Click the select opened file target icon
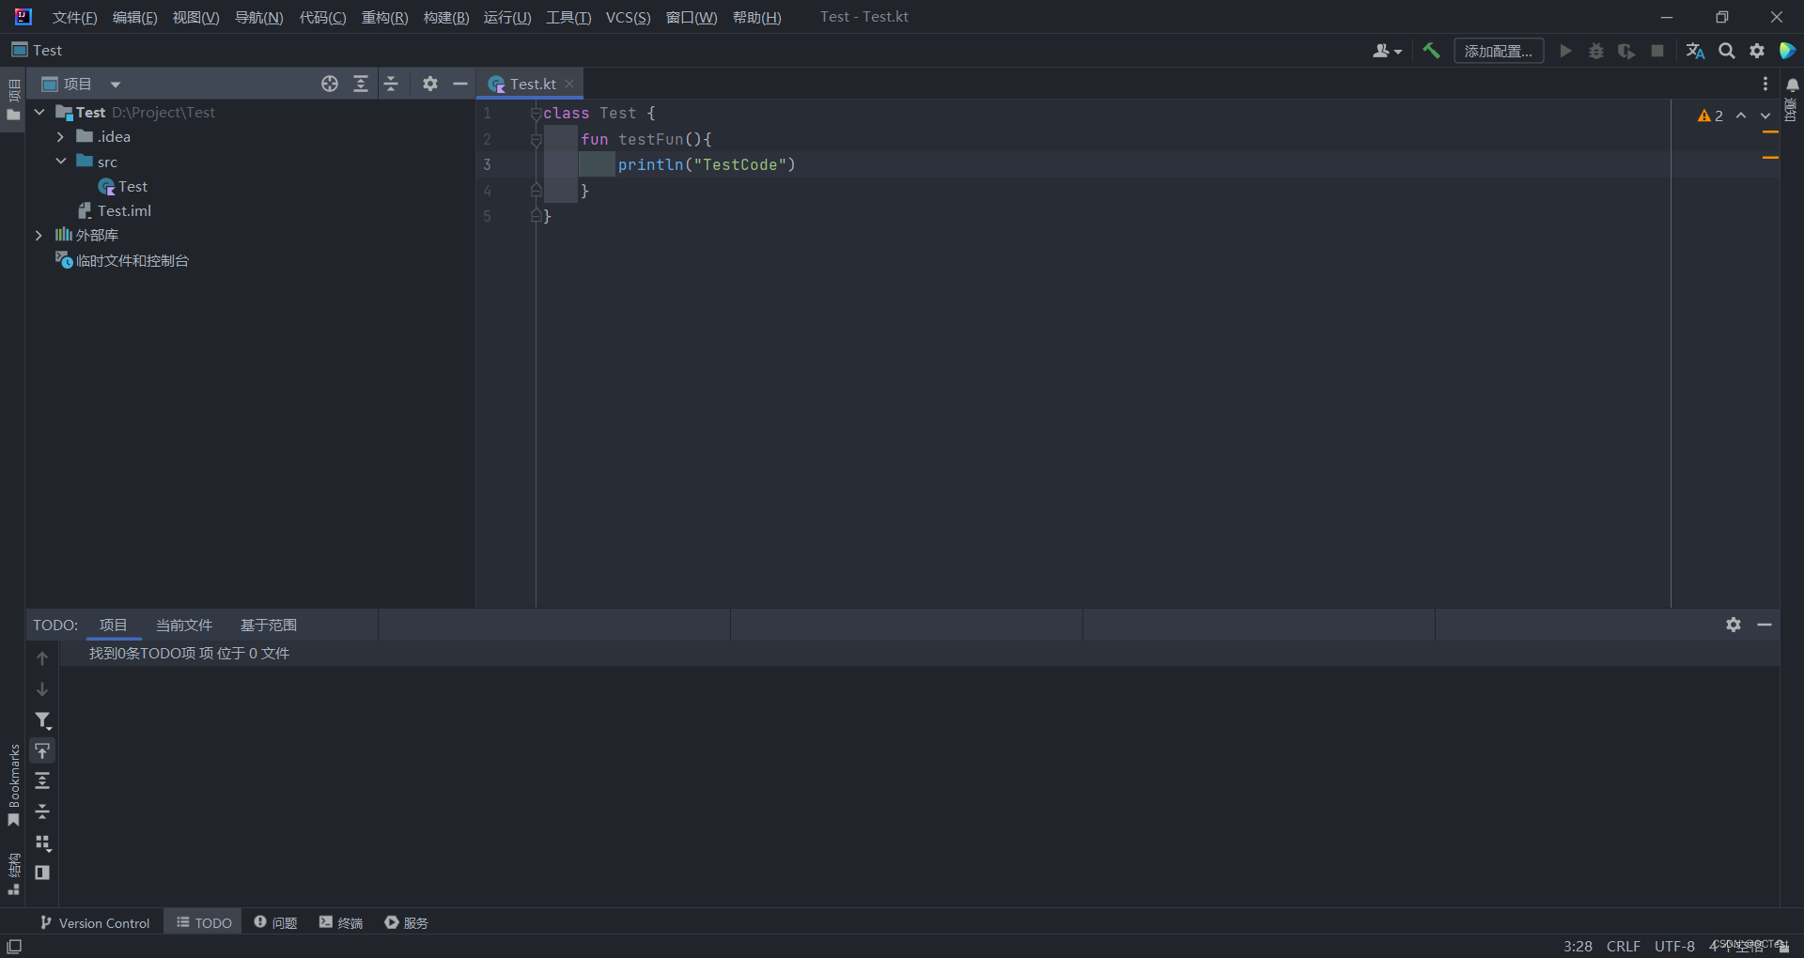The width and height of the screenshot is (1804, 958). click(330, 84)
